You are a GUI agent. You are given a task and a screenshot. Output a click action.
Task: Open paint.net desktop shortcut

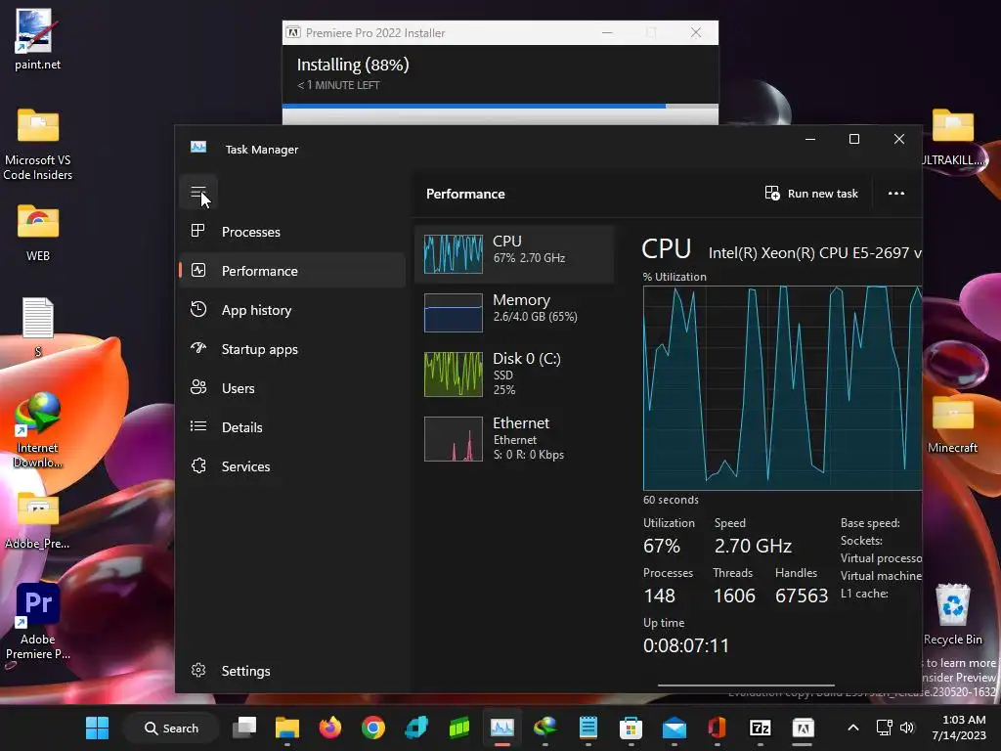37,39
